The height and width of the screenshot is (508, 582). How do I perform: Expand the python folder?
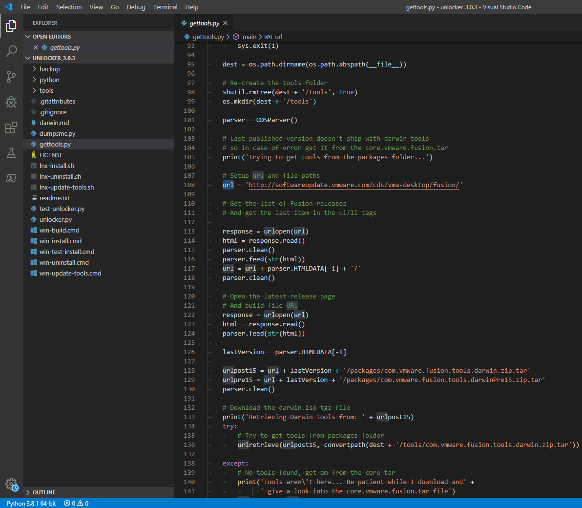[34, 80]
